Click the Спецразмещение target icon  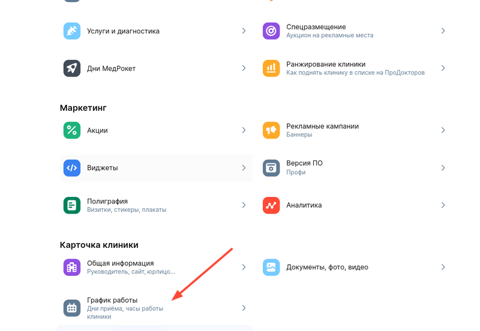(x=271, y=31)
